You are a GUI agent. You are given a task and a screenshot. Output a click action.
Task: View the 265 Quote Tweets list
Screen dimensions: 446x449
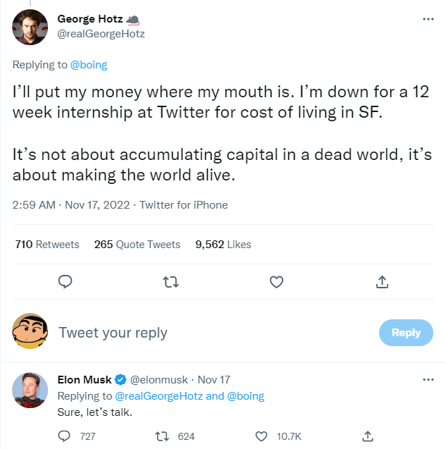tap(137, 245)
